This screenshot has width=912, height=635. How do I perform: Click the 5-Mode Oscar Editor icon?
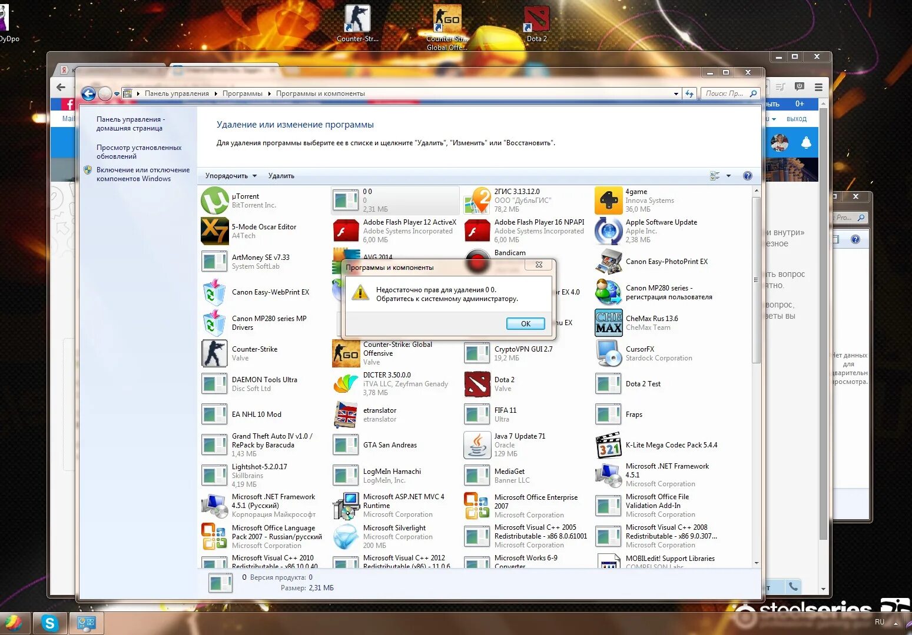tap(214, 231)
